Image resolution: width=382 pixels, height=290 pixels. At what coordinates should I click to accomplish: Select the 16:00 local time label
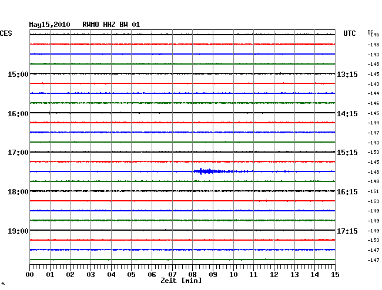(x=18, y=114)
